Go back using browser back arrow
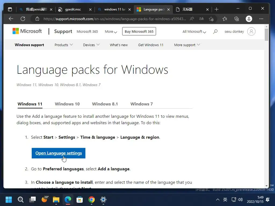Screen dimensions: 275x206 point(11,19)
